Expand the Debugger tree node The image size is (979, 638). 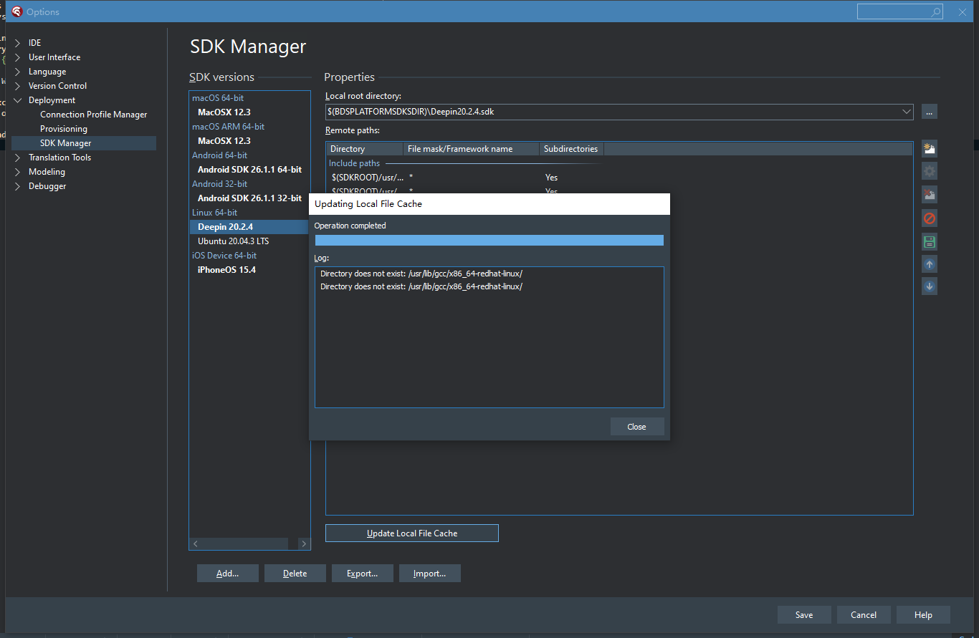(18, 186)
